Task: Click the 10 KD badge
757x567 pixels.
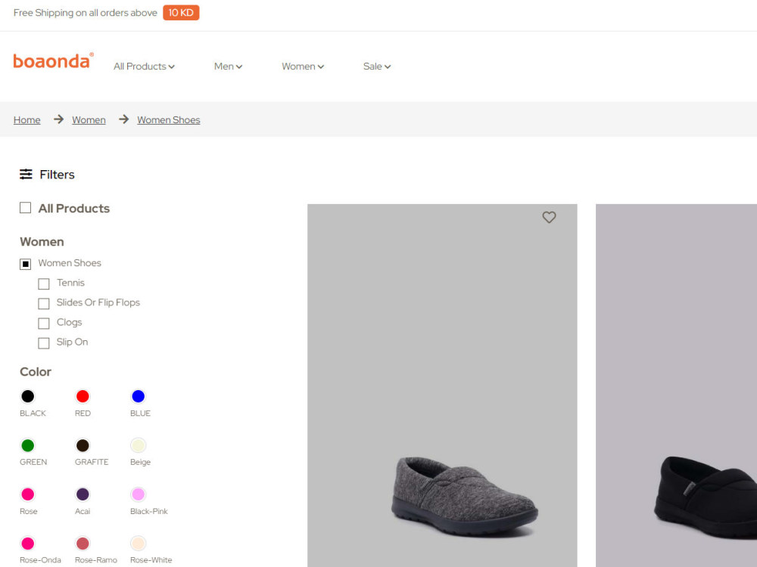Action: 181,13
